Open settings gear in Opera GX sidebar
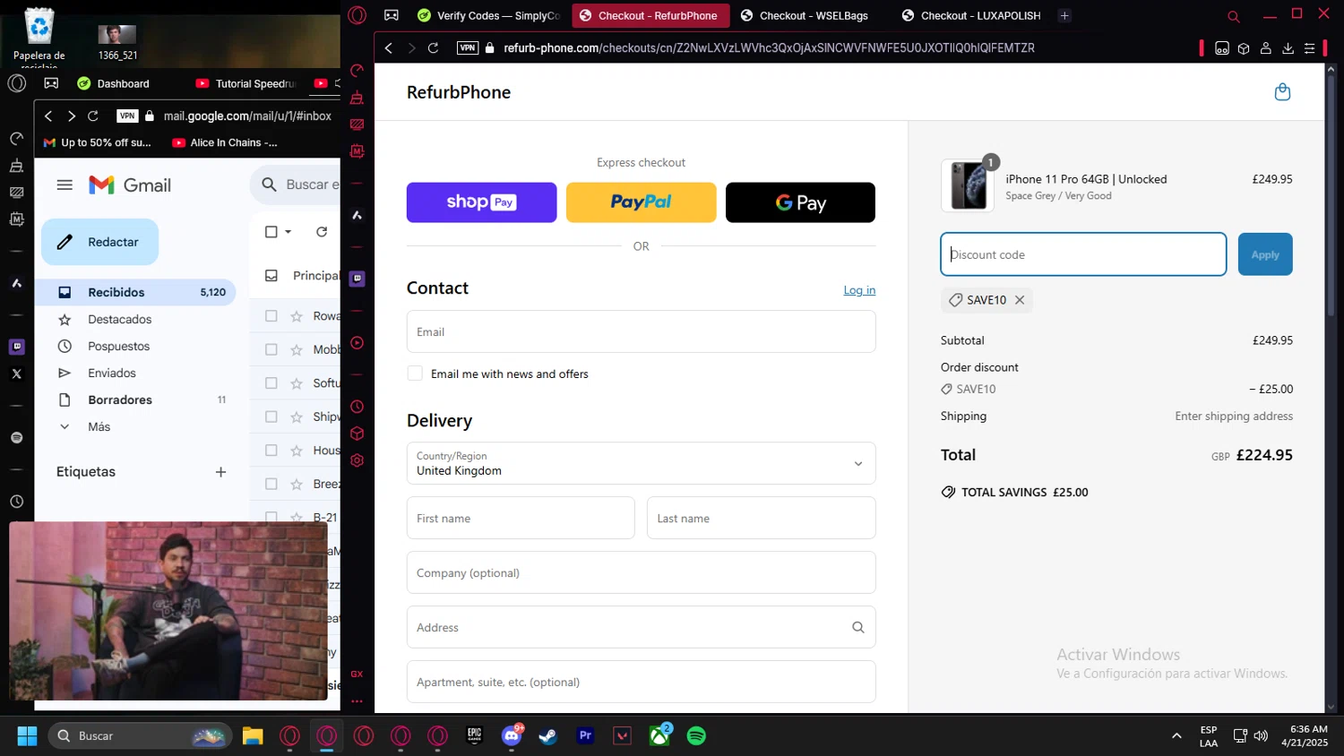1344x756 pixels. coord(357,460)
